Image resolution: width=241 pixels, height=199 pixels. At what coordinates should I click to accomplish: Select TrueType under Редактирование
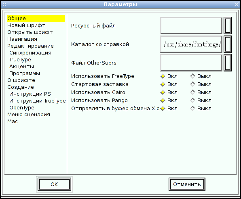pos(20,60)
